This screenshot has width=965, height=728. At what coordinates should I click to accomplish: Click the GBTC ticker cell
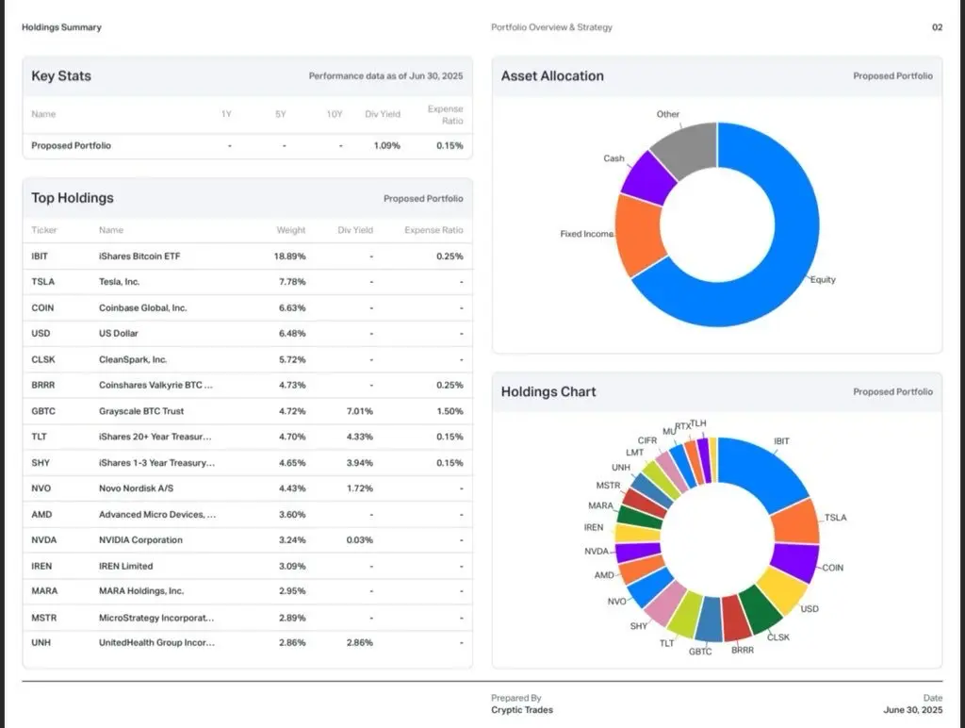click(x=43, y=411)
